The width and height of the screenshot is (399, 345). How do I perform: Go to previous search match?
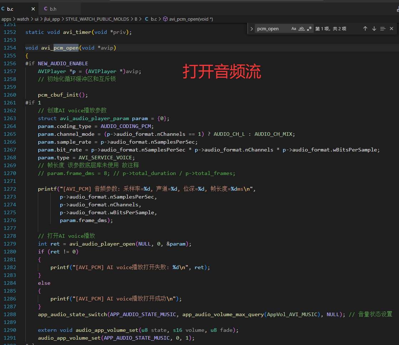click(x=365, y=29)
